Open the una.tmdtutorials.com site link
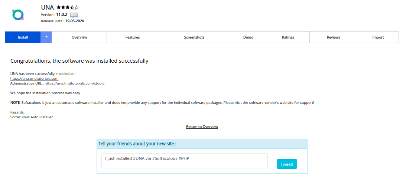The image size is (403, 181). pyautogui.click(x=34, y=79)
